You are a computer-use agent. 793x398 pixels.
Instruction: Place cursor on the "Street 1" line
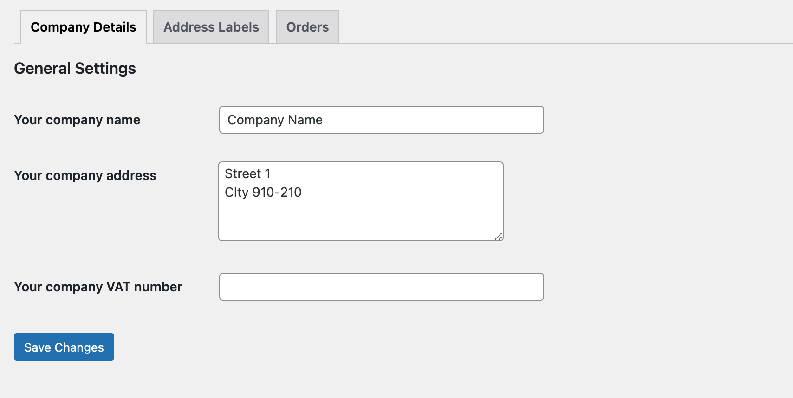click(247, 173)
